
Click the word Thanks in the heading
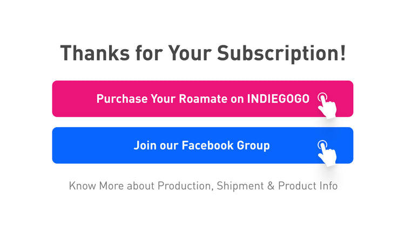pos(95,54)
